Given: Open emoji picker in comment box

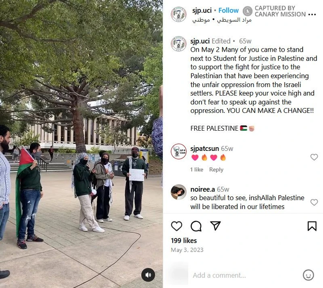Looking at the screenshot, I should point(308,275).
